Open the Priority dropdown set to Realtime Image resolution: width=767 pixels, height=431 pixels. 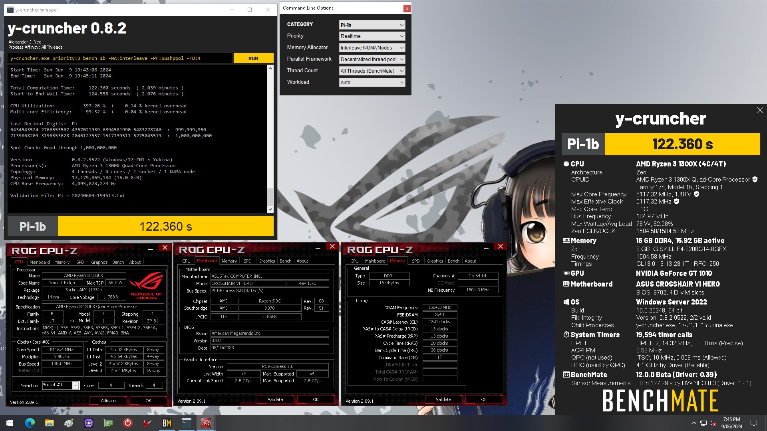click(x=372, y=36)
